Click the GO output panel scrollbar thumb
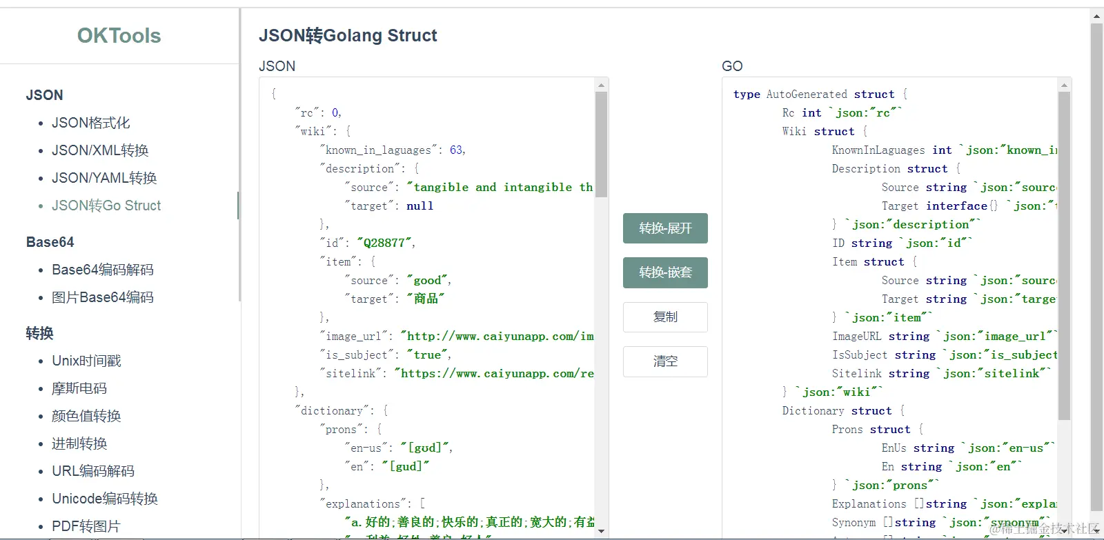The image size is (1104, 540). coord(1064,255)
